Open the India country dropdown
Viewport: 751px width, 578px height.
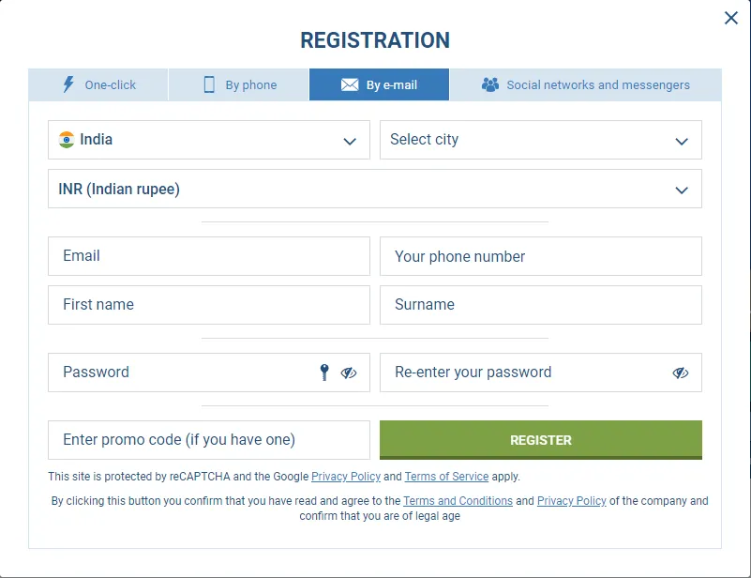(x=208, y=140)
